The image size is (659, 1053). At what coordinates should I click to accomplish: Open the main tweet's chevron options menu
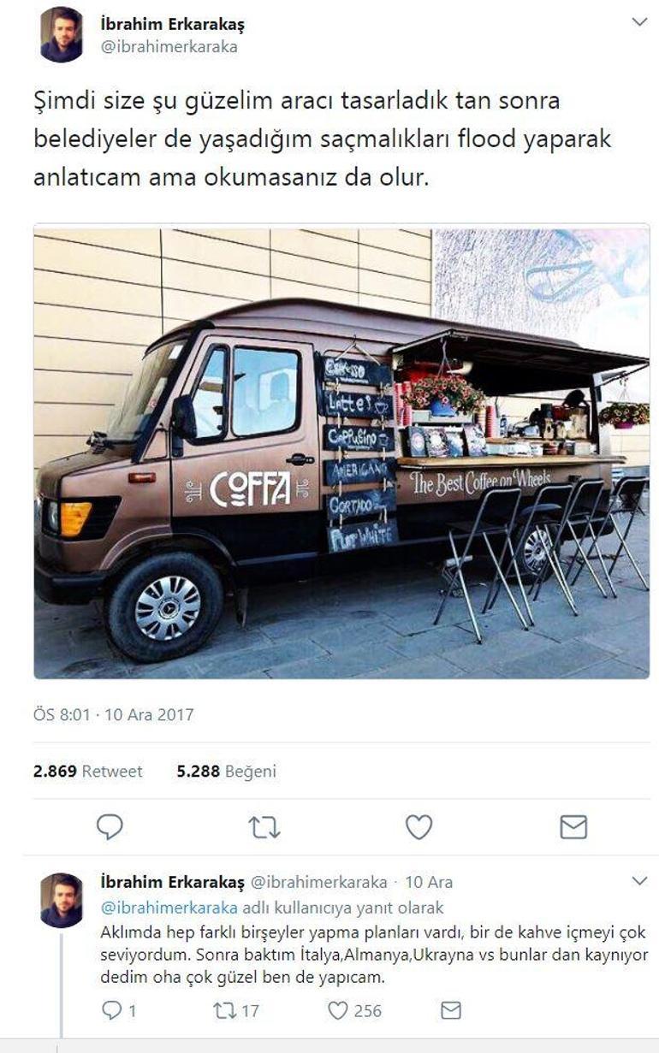[x=639, y=21]
